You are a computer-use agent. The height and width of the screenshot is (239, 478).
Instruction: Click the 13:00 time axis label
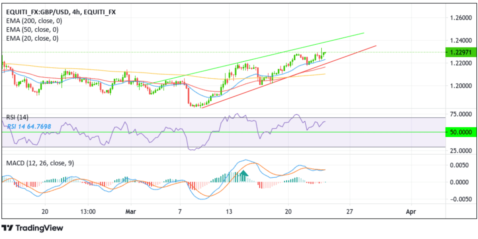(88, 211)
